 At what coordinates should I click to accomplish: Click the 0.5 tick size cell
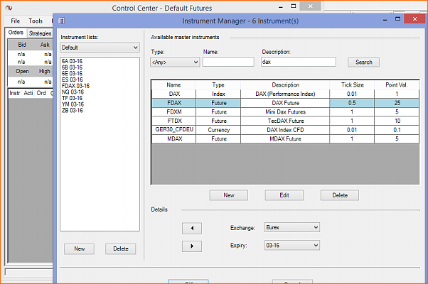[x=352, y=103]
